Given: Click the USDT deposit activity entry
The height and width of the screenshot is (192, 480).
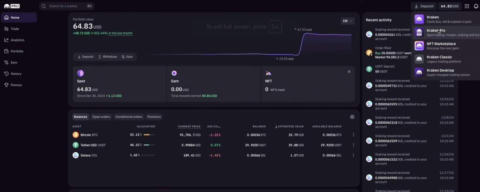Looking at the screenshot, I should [x=388, y=69].
